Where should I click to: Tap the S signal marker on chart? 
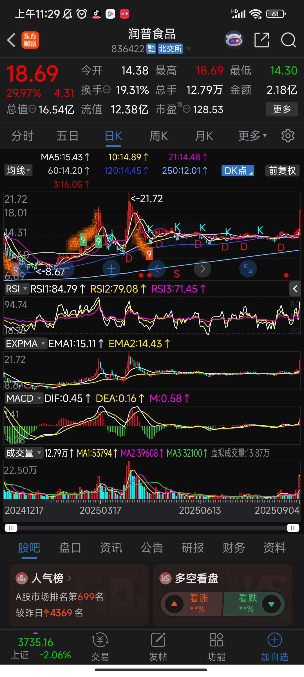[x=177, y=274]
